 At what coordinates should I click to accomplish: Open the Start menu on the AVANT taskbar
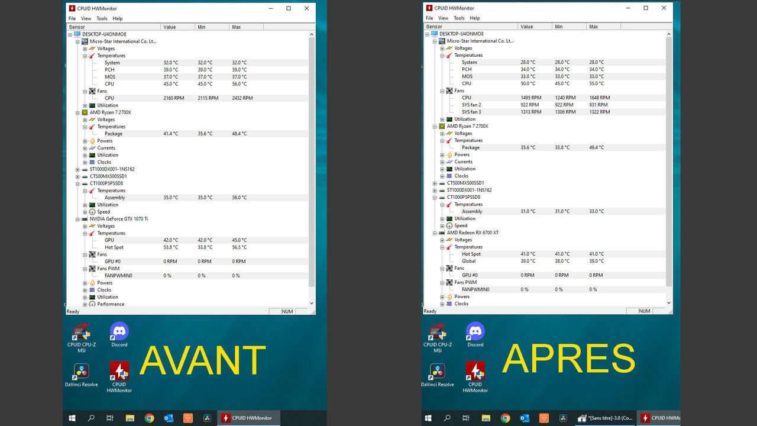pos(72,418)
